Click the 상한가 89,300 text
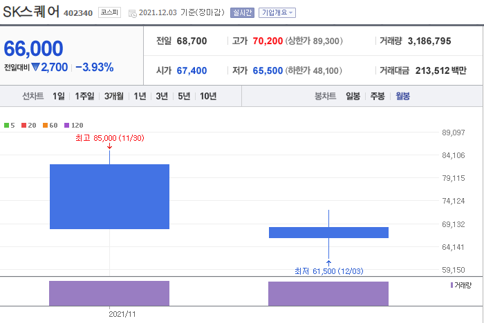484x323 pixels. (x=314, y=41)
